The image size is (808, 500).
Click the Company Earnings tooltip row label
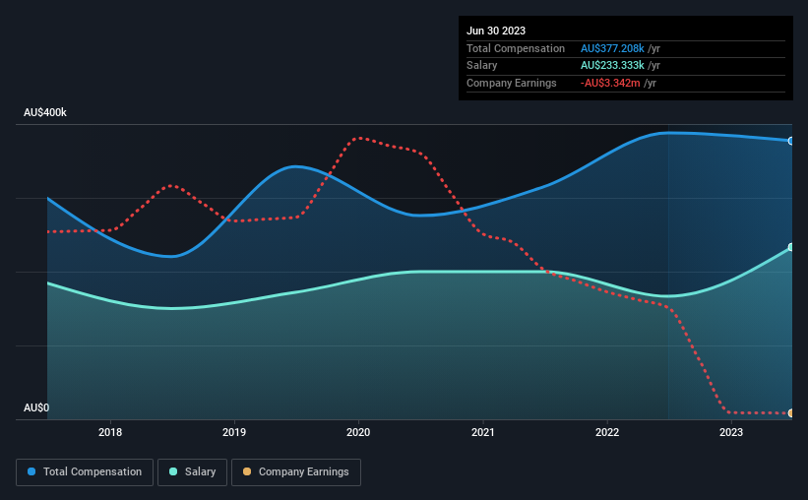511,83
